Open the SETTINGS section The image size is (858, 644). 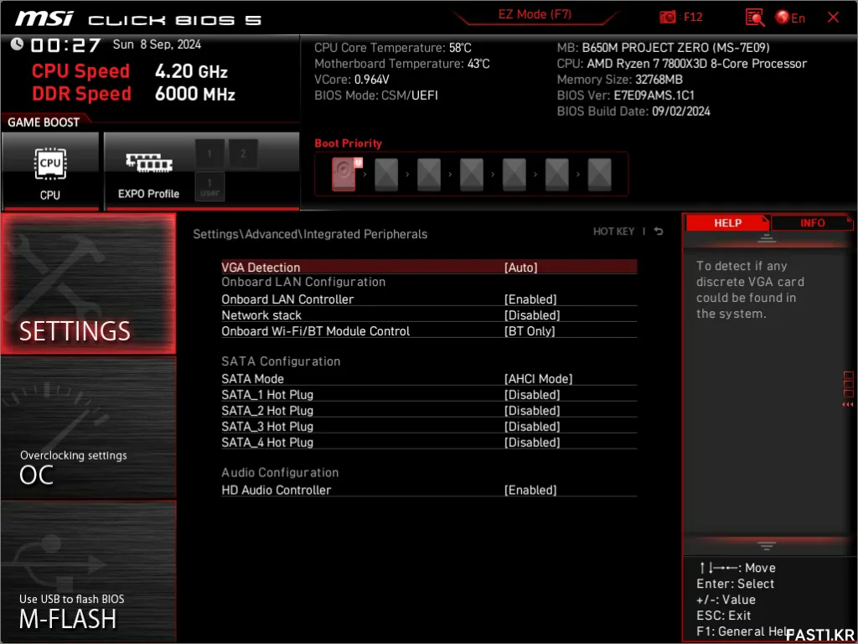tap(89, 283)
